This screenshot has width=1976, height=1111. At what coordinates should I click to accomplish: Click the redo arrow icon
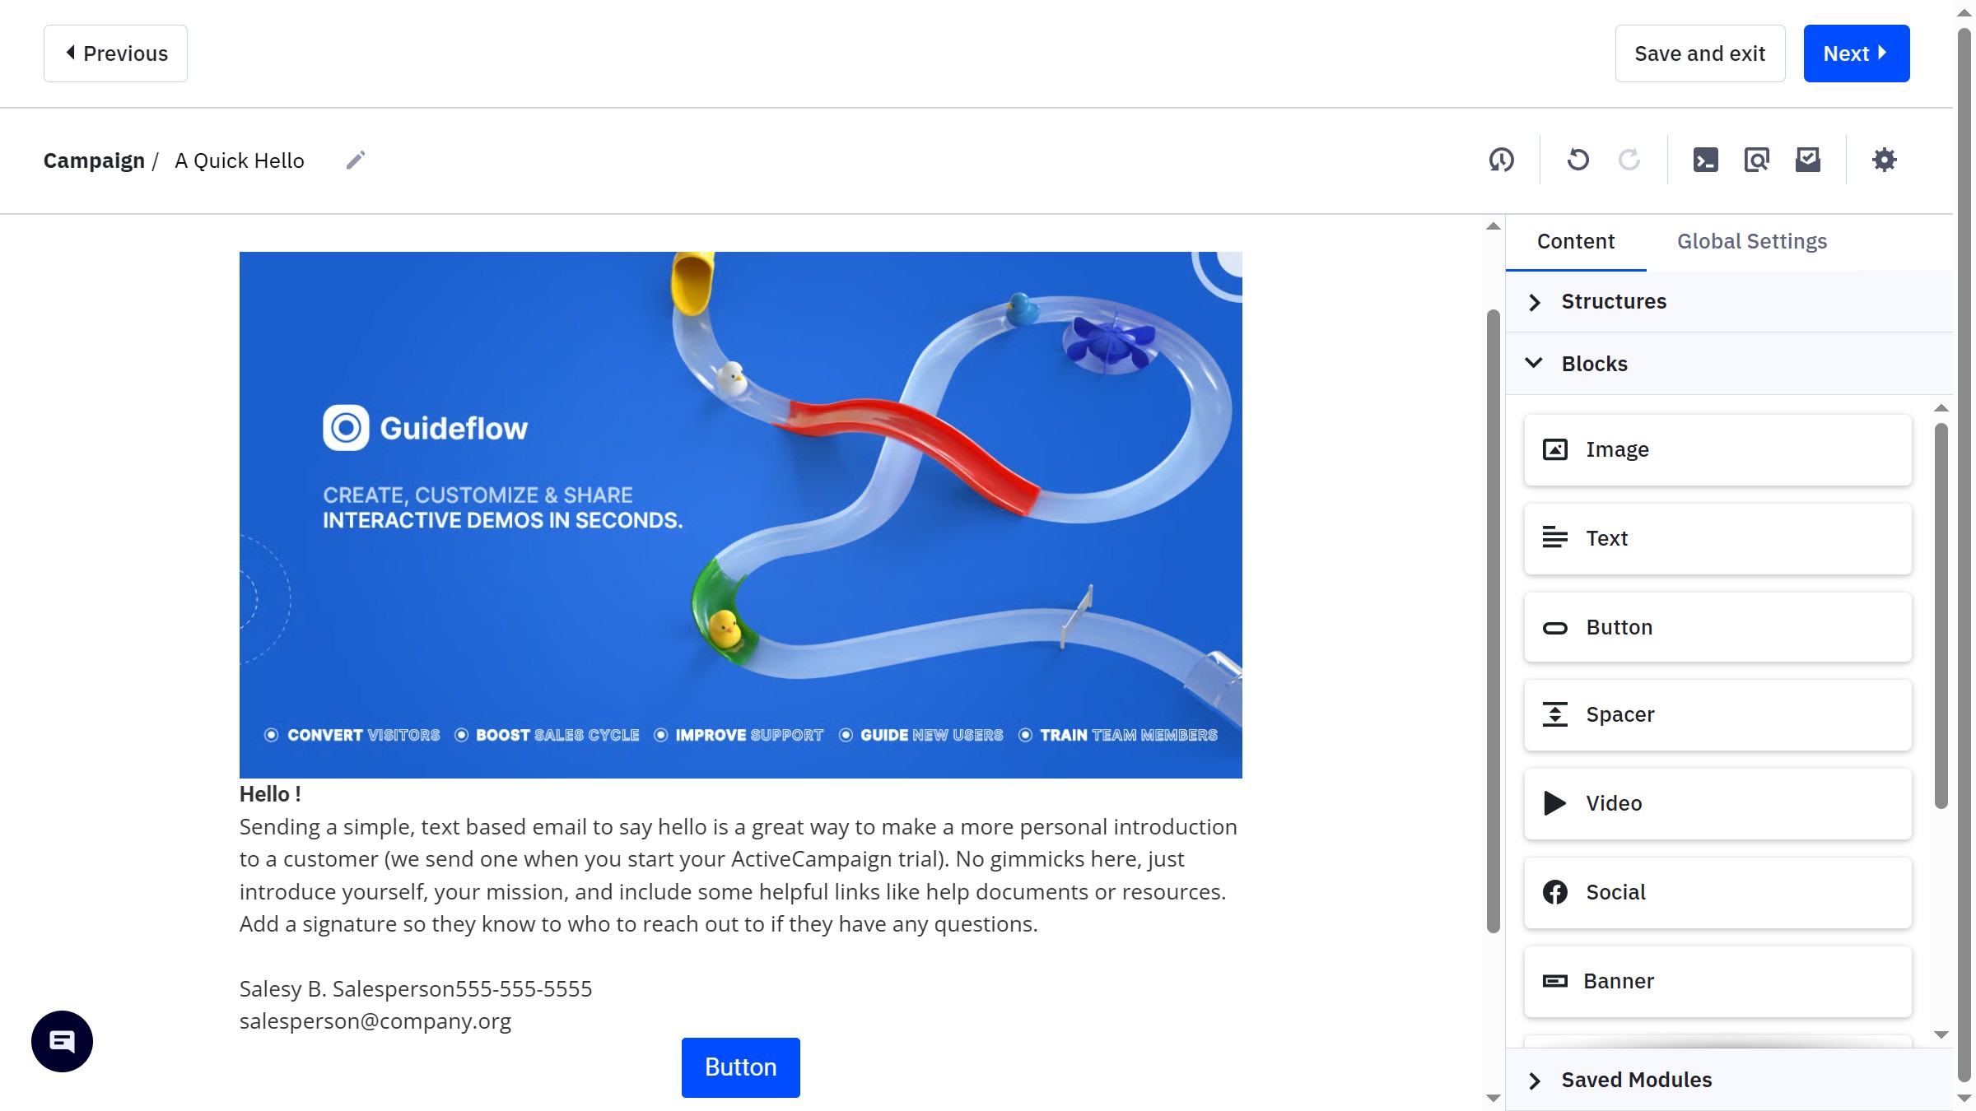1629,160
